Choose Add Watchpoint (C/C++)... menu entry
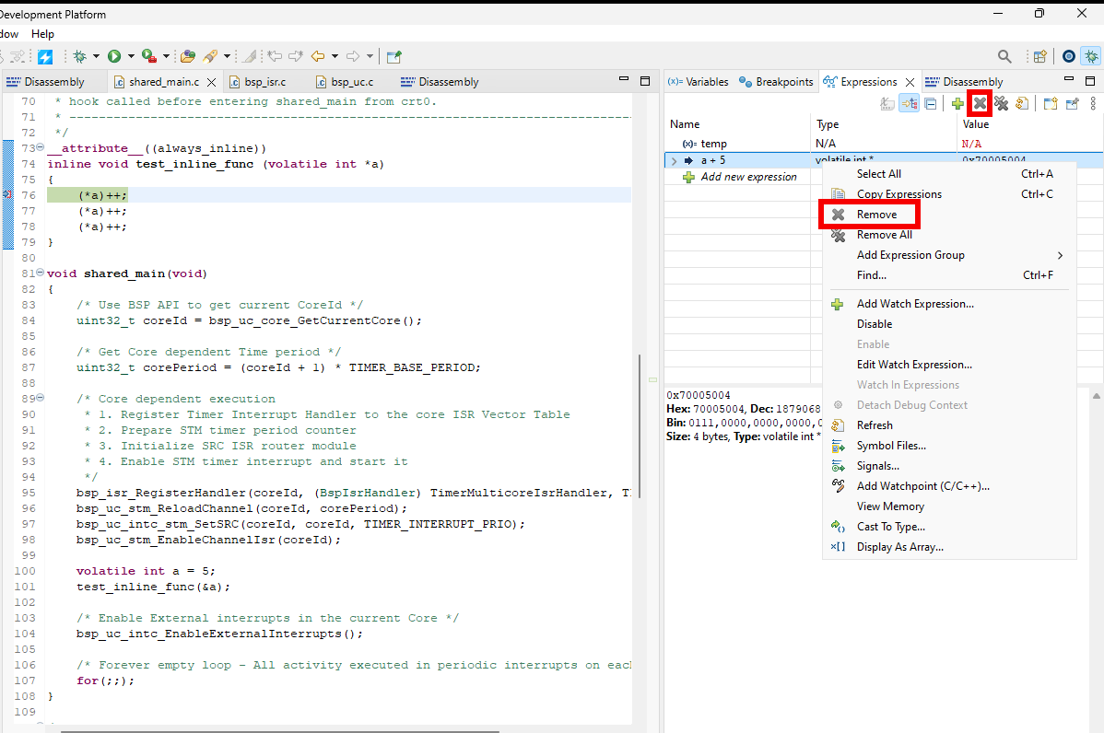This screenshot has height=733, width=1104. (x=922, y=486)
